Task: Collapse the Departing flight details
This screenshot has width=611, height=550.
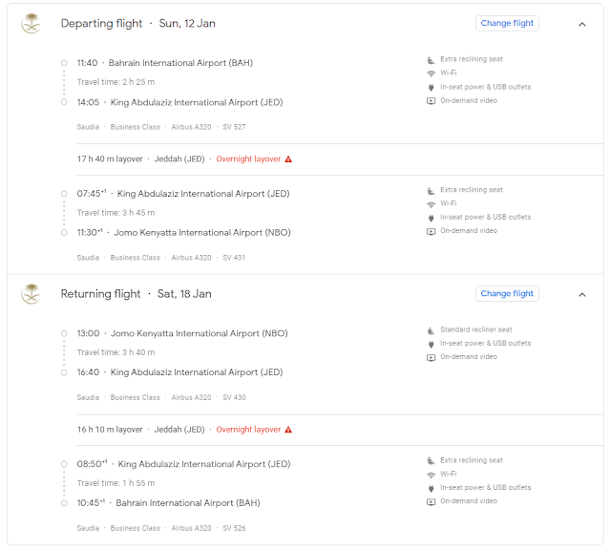Action: pyautogui.click(x=582, y=24)
